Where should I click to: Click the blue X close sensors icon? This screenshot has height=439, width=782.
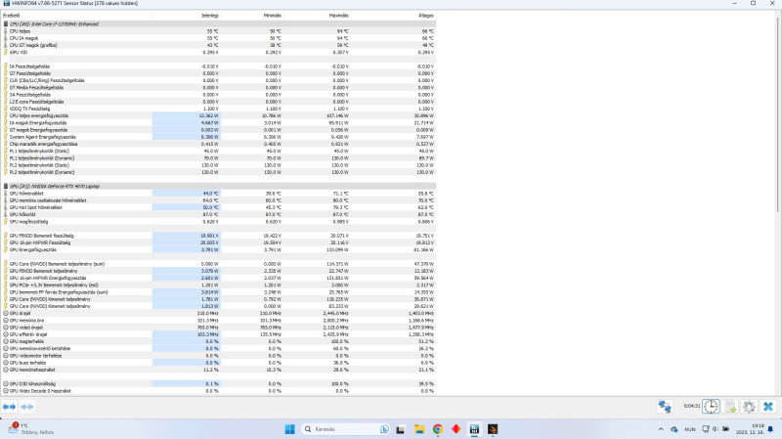pyautogui.click(x=768, y=407)
